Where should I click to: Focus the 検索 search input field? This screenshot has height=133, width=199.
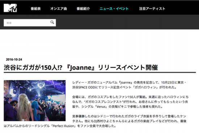pos(27,23)
